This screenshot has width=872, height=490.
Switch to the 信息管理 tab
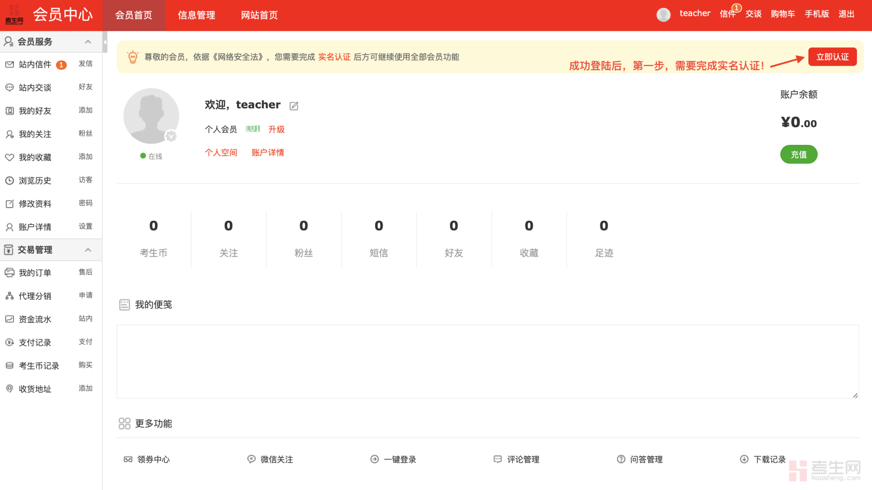click(x=196, y=15)
